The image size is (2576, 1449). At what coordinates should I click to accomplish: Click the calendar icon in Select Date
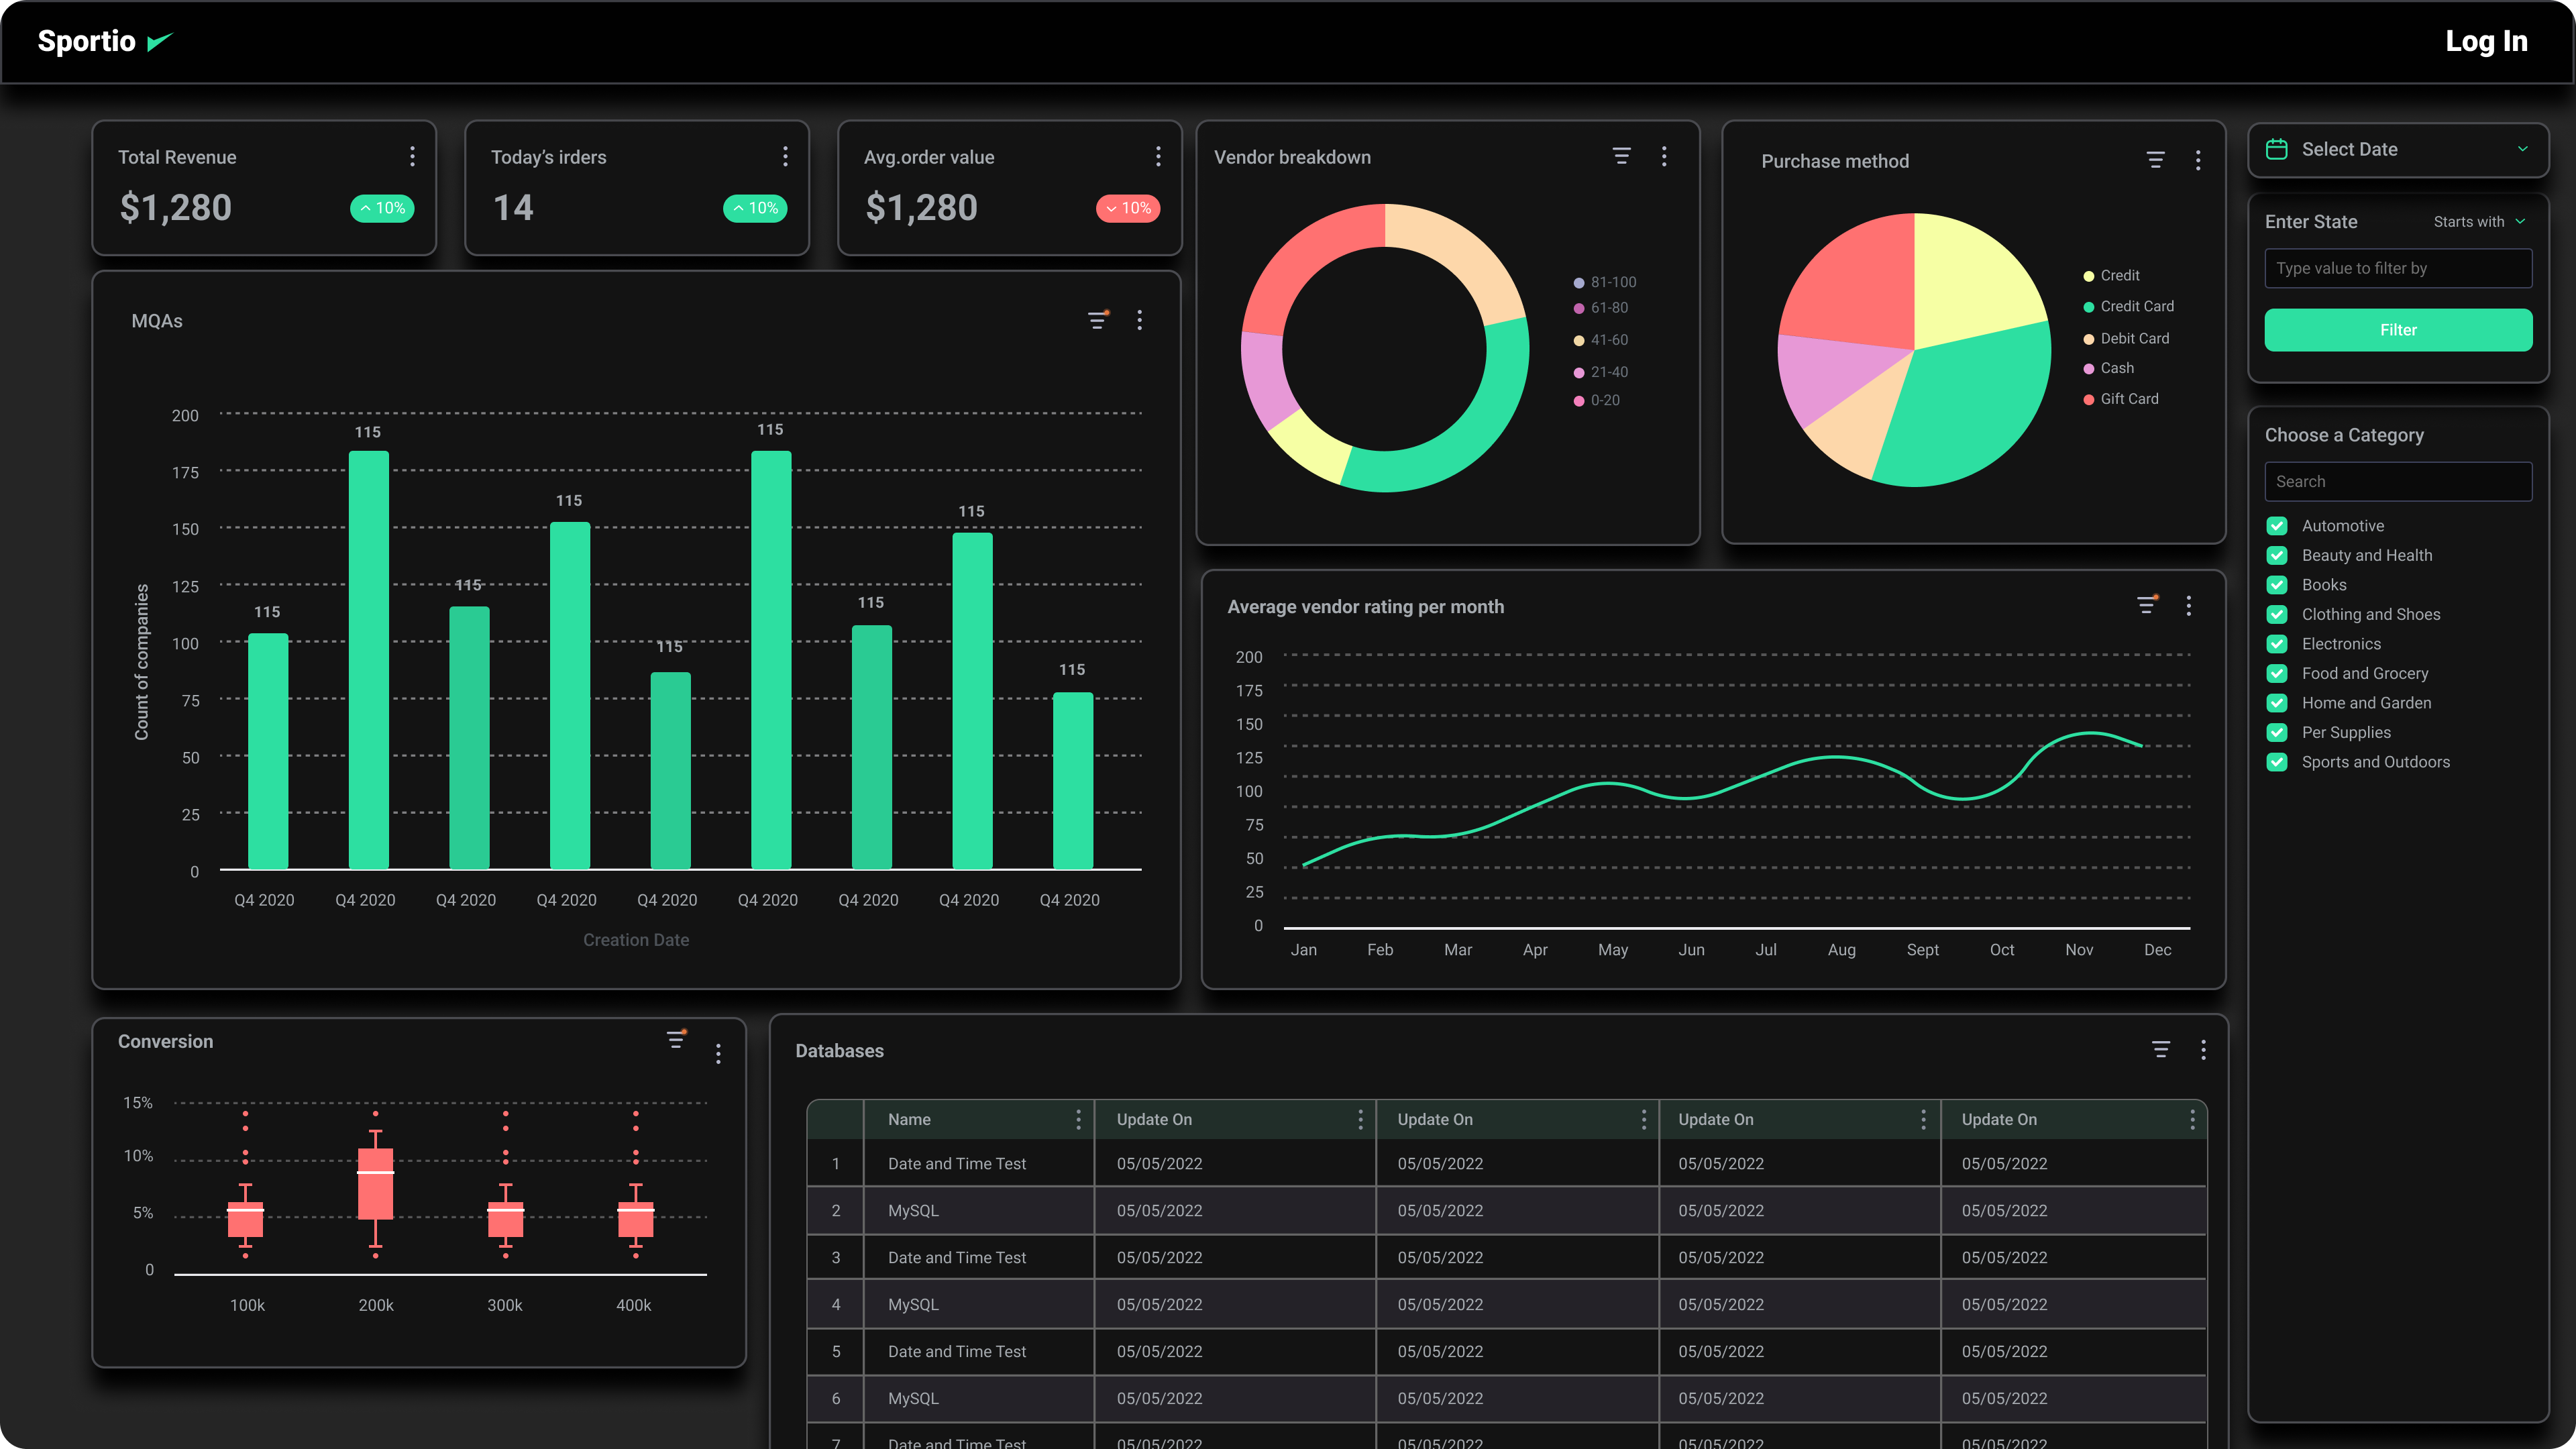[2277, 149]
